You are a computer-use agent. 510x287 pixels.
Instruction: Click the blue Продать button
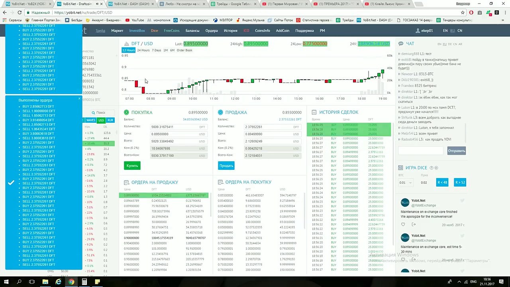point(226,165)
